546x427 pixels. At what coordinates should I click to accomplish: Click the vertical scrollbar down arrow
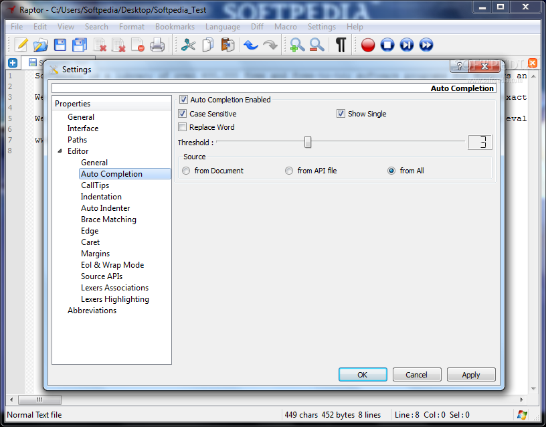[533, 389]
